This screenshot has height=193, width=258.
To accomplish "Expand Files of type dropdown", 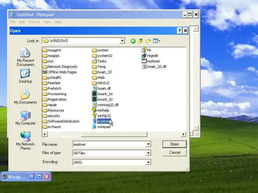I will (x=148, y=153).
